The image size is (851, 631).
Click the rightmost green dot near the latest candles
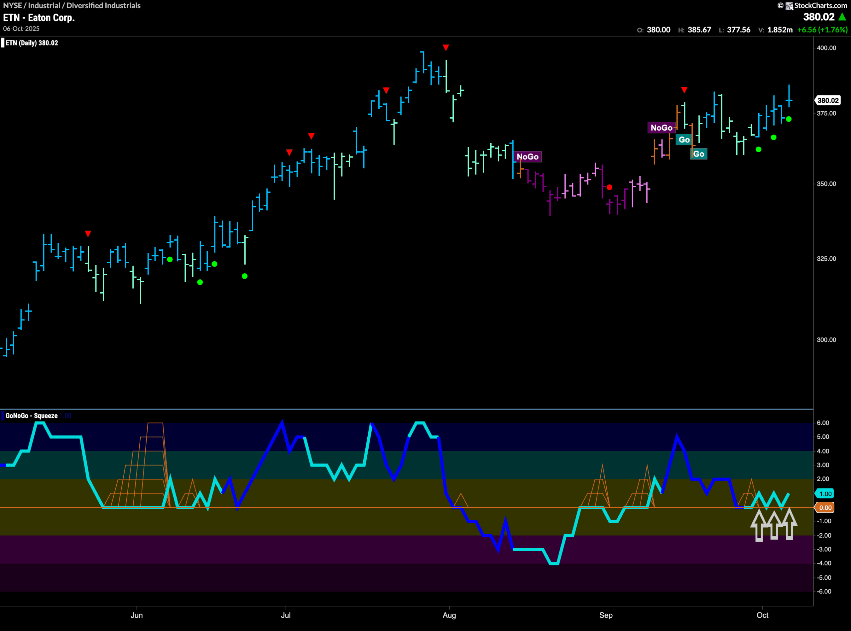click(x=789, y=119)
